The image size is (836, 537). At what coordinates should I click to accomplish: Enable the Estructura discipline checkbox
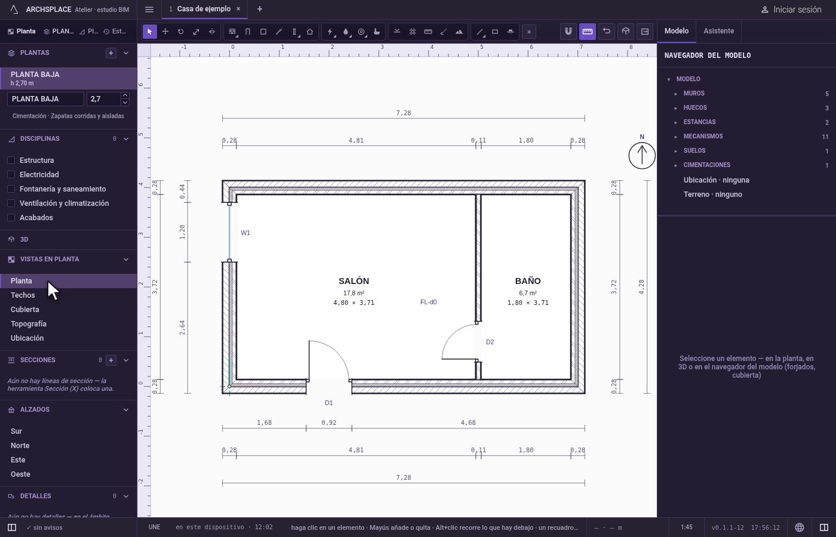[x=11, y=161]
